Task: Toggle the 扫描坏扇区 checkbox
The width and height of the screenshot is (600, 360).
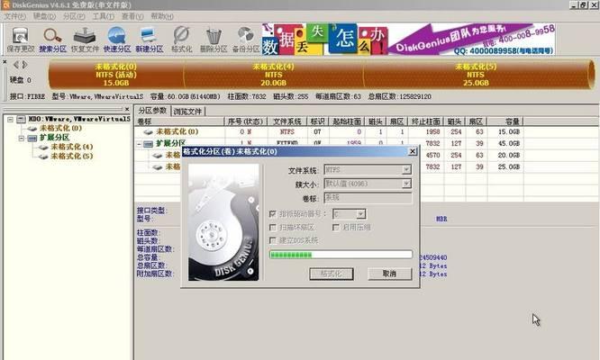Action: tap(272, 228)
